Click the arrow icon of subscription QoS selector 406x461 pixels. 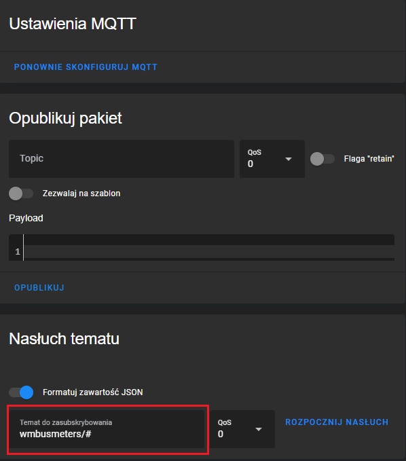(259, 429)
